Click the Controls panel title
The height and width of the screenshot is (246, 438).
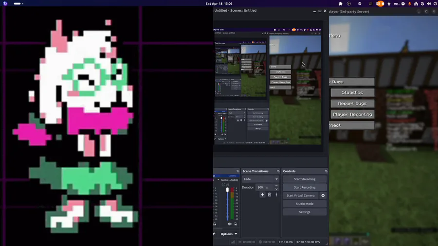pyautogui.click(x=289, y=171)
